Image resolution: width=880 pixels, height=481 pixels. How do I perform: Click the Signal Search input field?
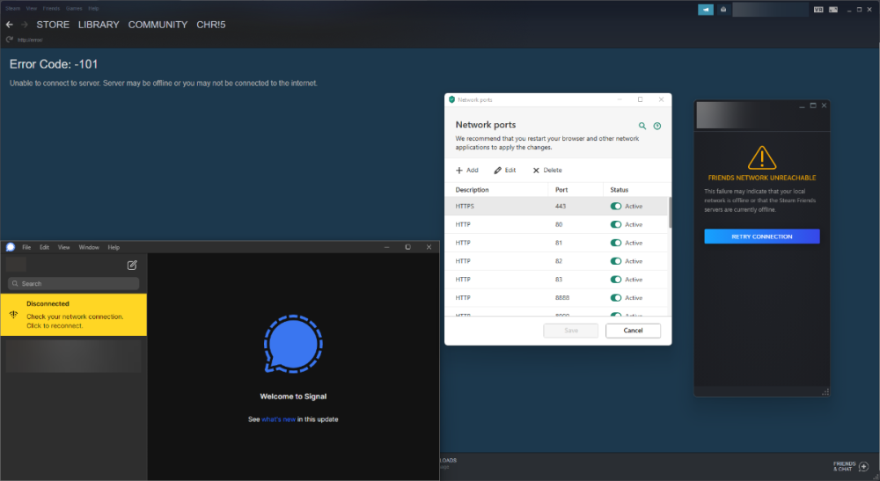click(74, 284)
